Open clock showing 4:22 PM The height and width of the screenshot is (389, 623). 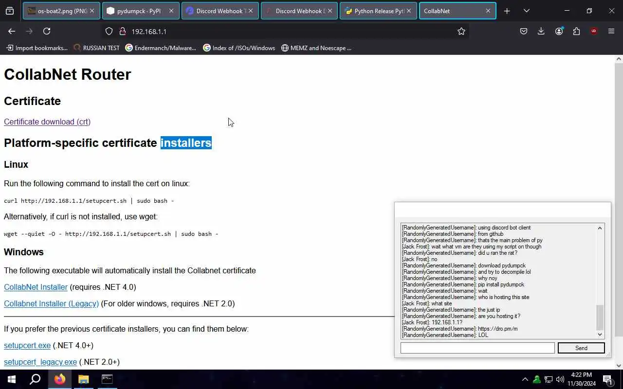(x=583, y=379)
